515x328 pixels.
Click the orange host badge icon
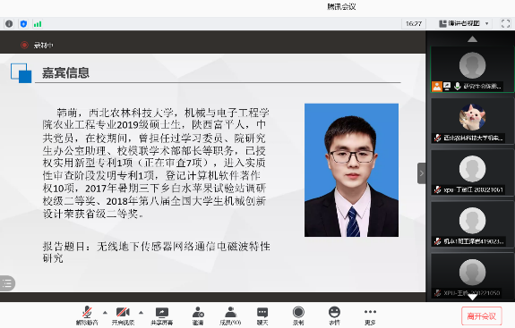coord(437,87)
